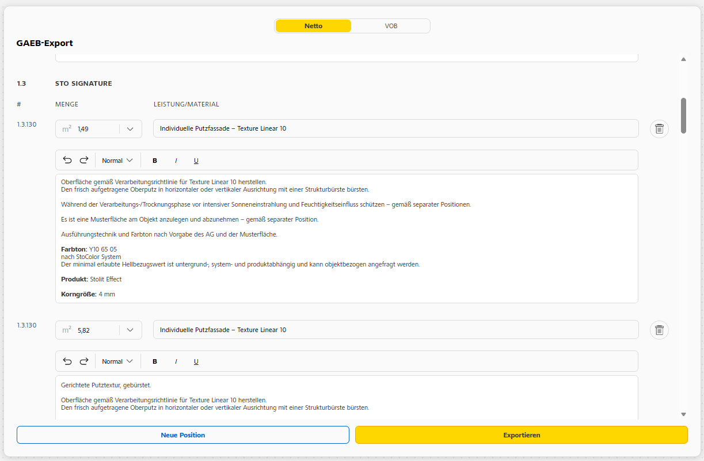Viewport: 704px width, 461px height.
Task: Redo in the first text editor toolbar
Action: pos(84,160)
